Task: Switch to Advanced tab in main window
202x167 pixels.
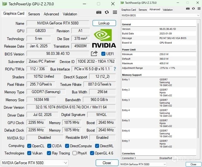Action: pyautogui.click(x=51, y=14)
